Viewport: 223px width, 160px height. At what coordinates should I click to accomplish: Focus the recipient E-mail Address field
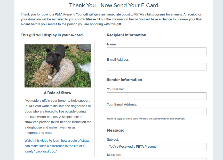click(156, 67)
